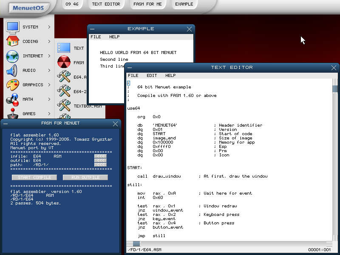Click the TEXT EDITOR window title bar
This screenshot has height=255, width=340.
[232, 68]
